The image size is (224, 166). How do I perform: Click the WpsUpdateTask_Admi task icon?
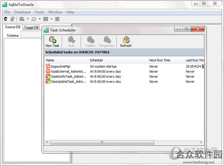(x=48, y=81)
